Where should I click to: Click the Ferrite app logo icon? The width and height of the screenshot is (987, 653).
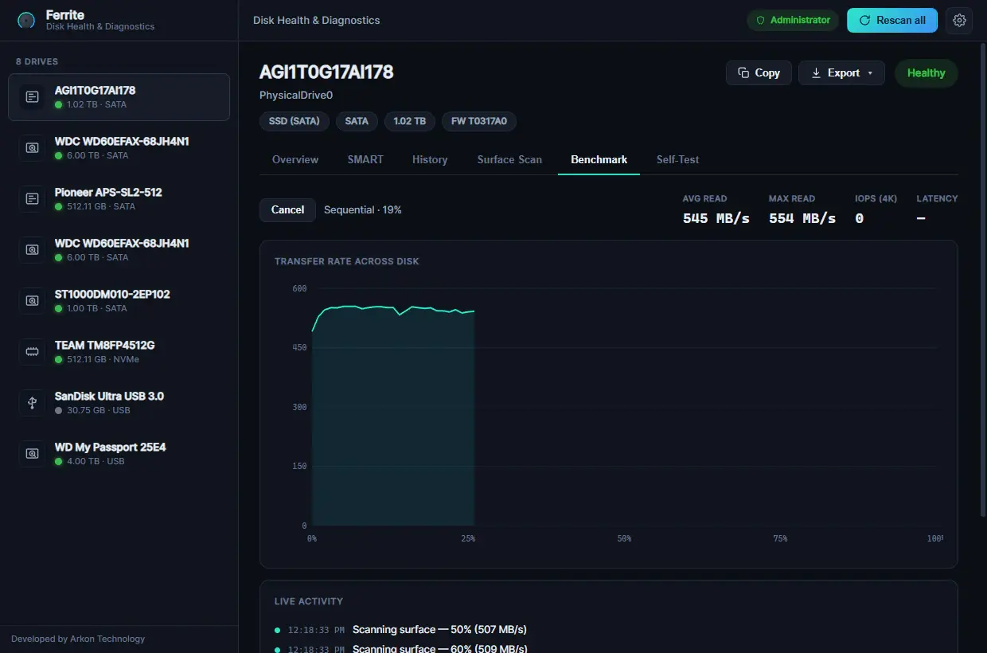coord(26,21)
